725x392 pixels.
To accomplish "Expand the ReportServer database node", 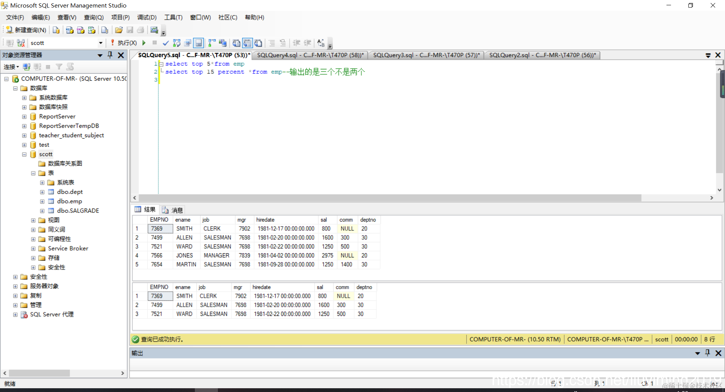I will 24,117.
